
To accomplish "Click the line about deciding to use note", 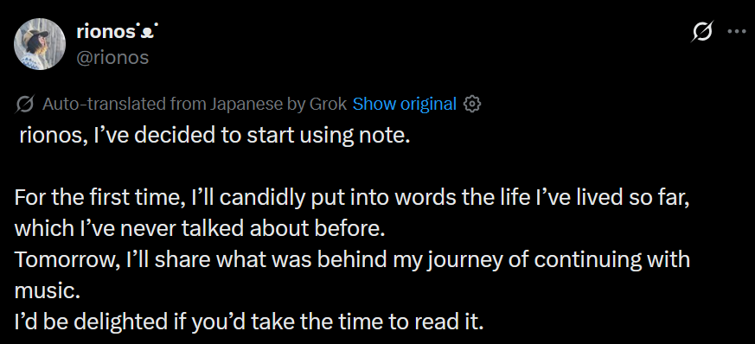I will (x=214, y=136).
